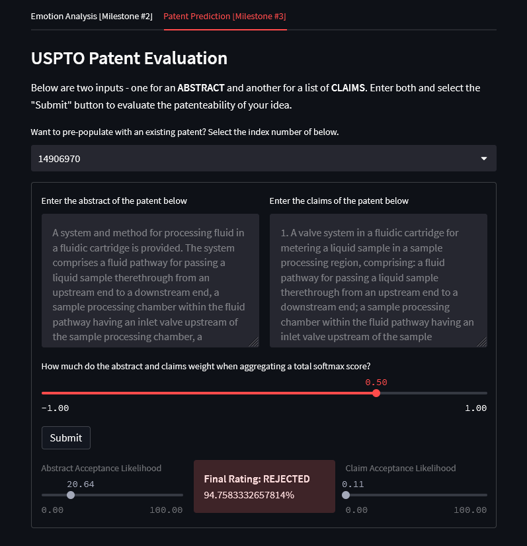
Task: Click the "Enter the abstract" field label
Action: click(x=114, y=201)
